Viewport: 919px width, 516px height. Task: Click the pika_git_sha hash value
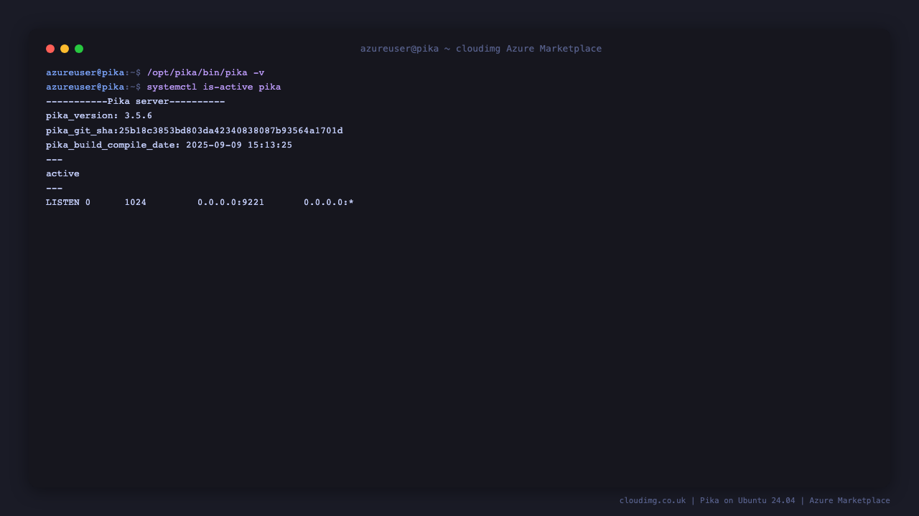(x=231, y=130)
